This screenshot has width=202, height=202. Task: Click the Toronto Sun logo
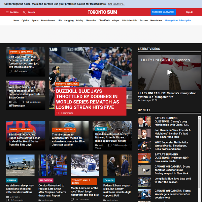[102, 12]
